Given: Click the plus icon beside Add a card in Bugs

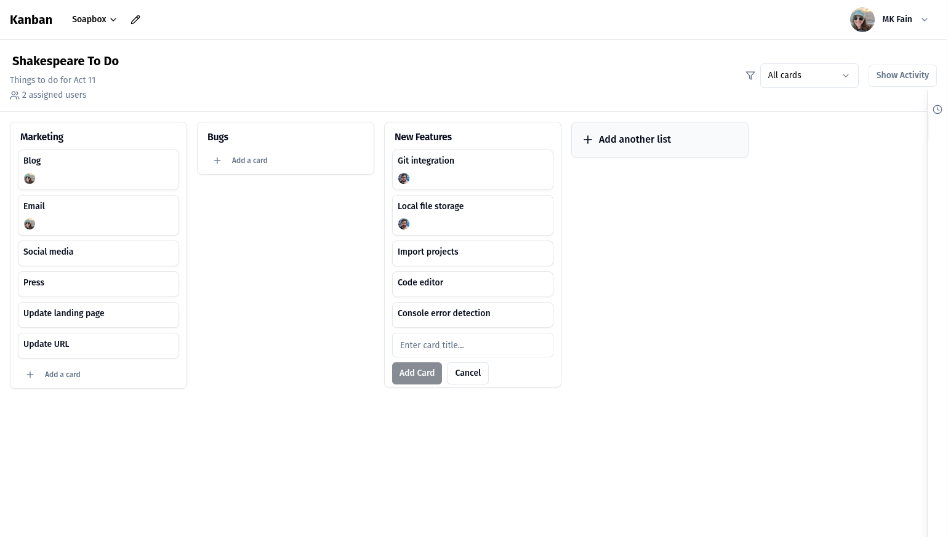Looking at the screenshot, I should pos(217,161).
